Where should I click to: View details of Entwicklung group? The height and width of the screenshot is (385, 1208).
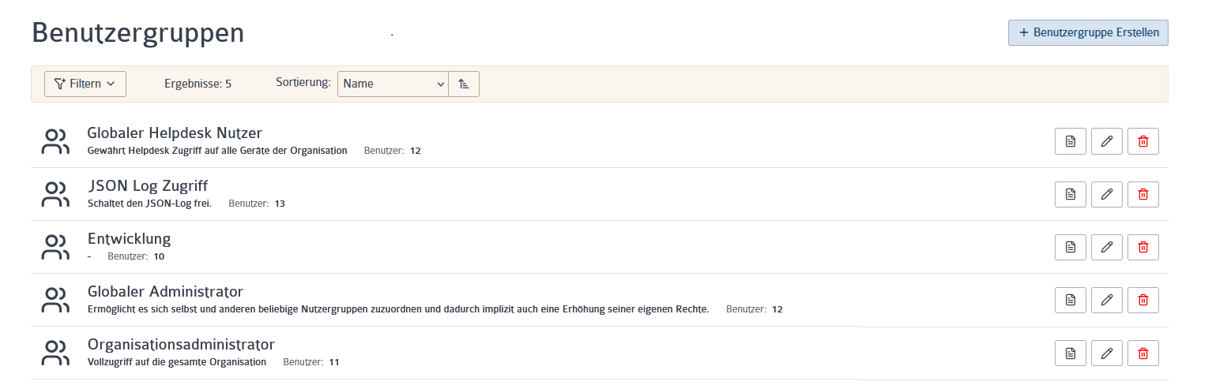click(x=1071, y=247)
